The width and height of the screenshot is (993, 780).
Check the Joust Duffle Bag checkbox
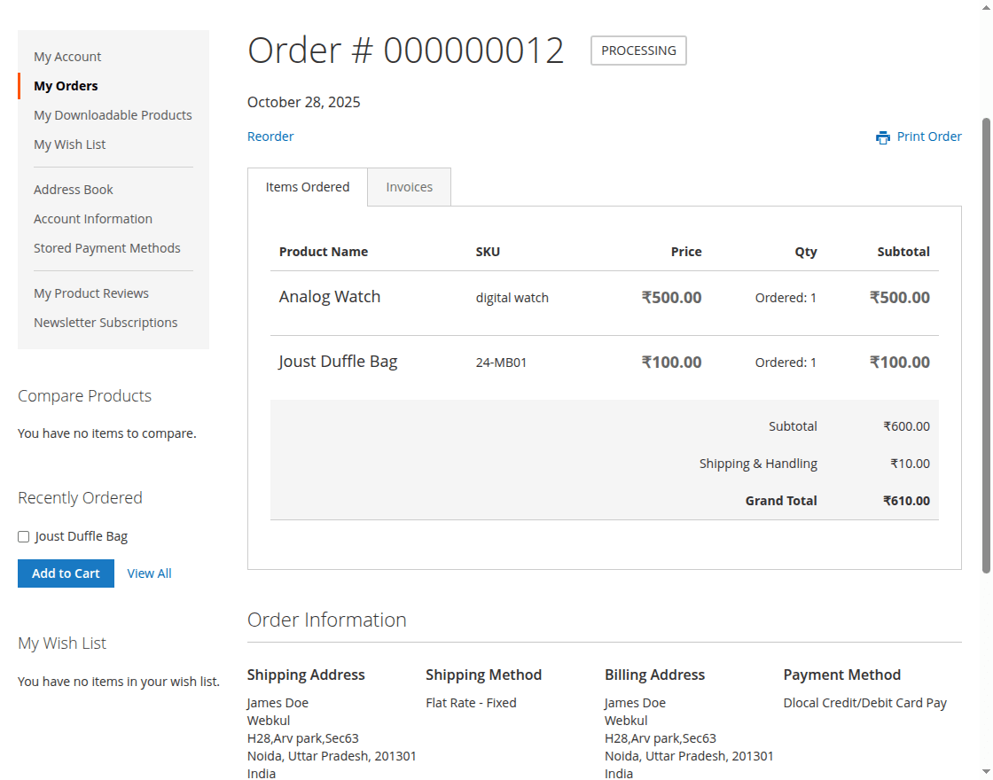(x=23, y=535)
